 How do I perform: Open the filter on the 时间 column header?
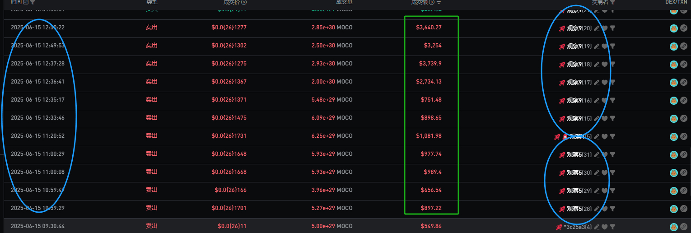(x=33, y=2)
